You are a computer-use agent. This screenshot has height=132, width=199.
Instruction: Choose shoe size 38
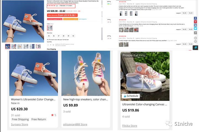point(64,36)
